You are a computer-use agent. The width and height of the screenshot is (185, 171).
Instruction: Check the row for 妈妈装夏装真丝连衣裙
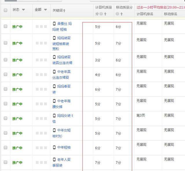(x=5, y=60)
